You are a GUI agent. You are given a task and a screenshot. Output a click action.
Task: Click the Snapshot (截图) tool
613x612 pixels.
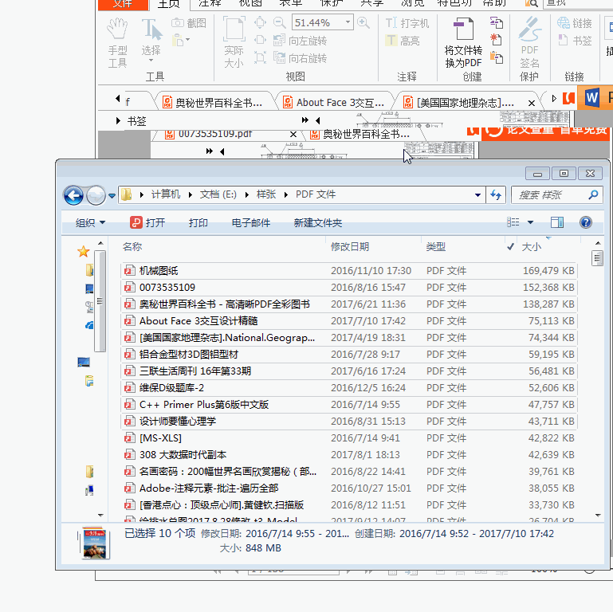(x=189, y=23)
